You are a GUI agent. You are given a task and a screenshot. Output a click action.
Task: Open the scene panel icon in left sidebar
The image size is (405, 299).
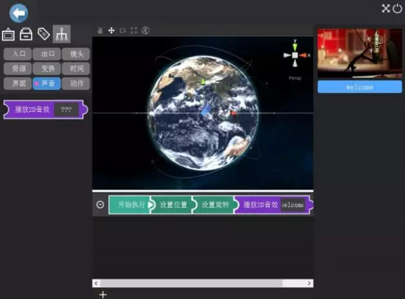pos(8,35)
